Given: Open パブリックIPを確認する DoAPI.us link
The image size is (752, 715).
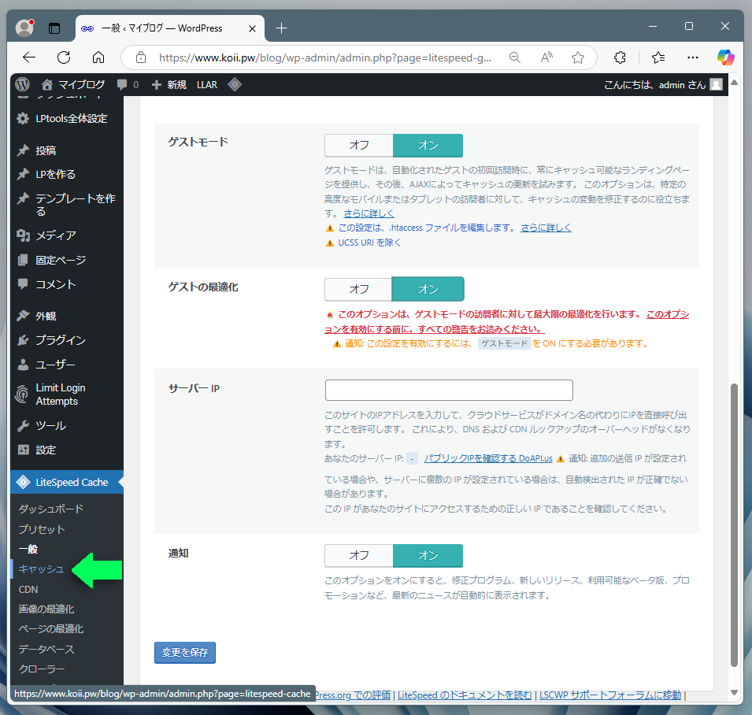Looking at the screenshot, I should (488, 458).
